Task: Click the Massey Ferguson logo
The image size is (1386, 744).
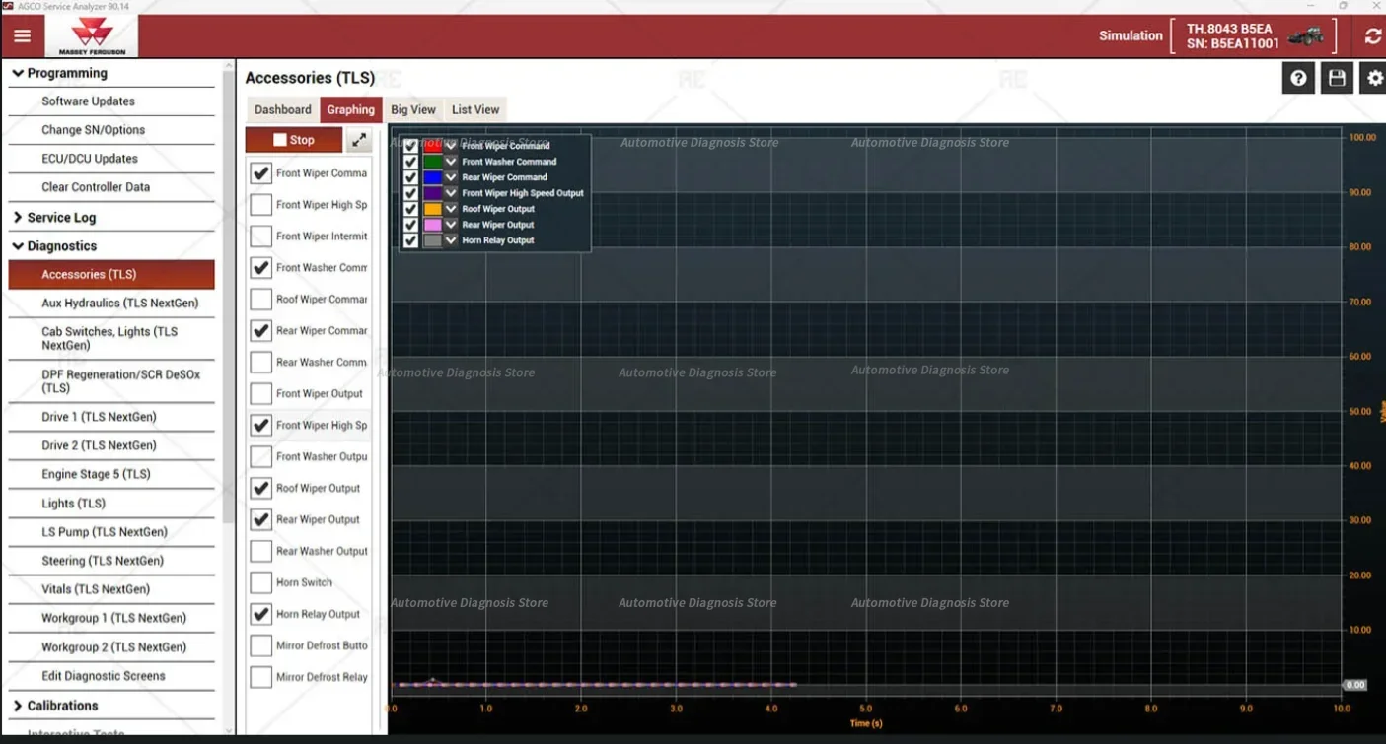Action: point(92,36)
